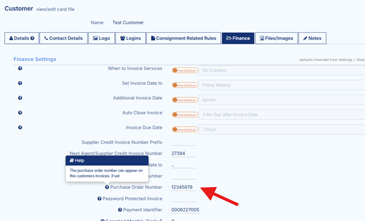Screen dimensions: 365x221
Task: Switch to the Contact Details tab
Action: click(64, 38)
